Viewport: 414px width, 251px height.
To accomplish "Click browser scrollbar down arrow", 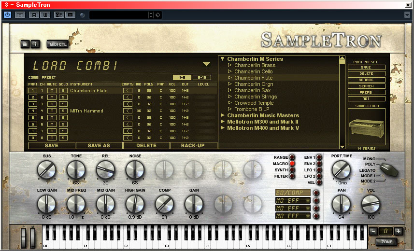I will point(342,147).
